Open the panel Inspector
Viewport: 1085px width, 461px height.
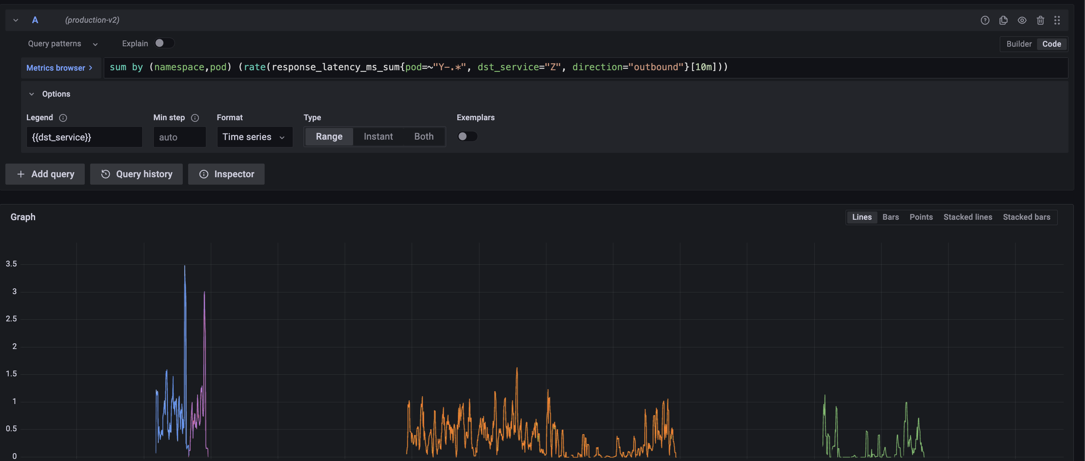pos(226,174)
